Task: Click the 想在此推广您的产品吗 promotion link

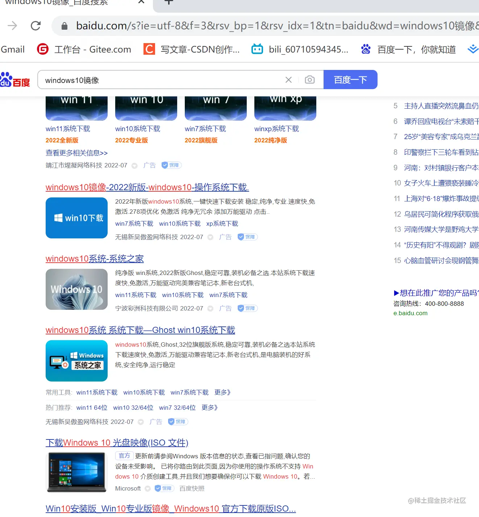Action: click(436, 293)
